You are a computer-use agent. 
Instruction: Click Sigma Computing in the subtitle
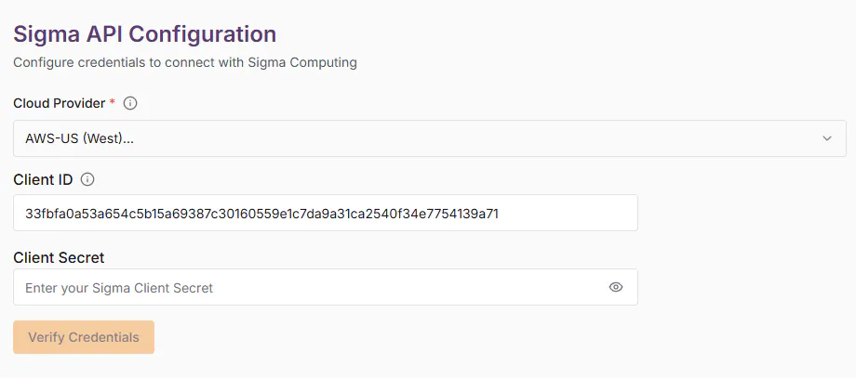[x=302, y=62]
